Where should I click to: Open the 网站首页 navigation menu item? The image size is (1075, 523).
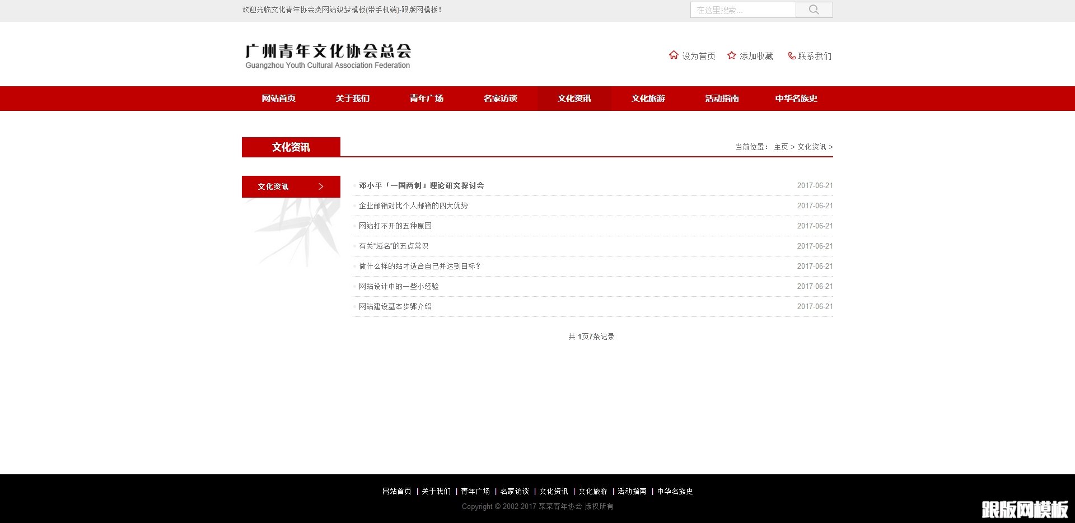click(278, 98)
